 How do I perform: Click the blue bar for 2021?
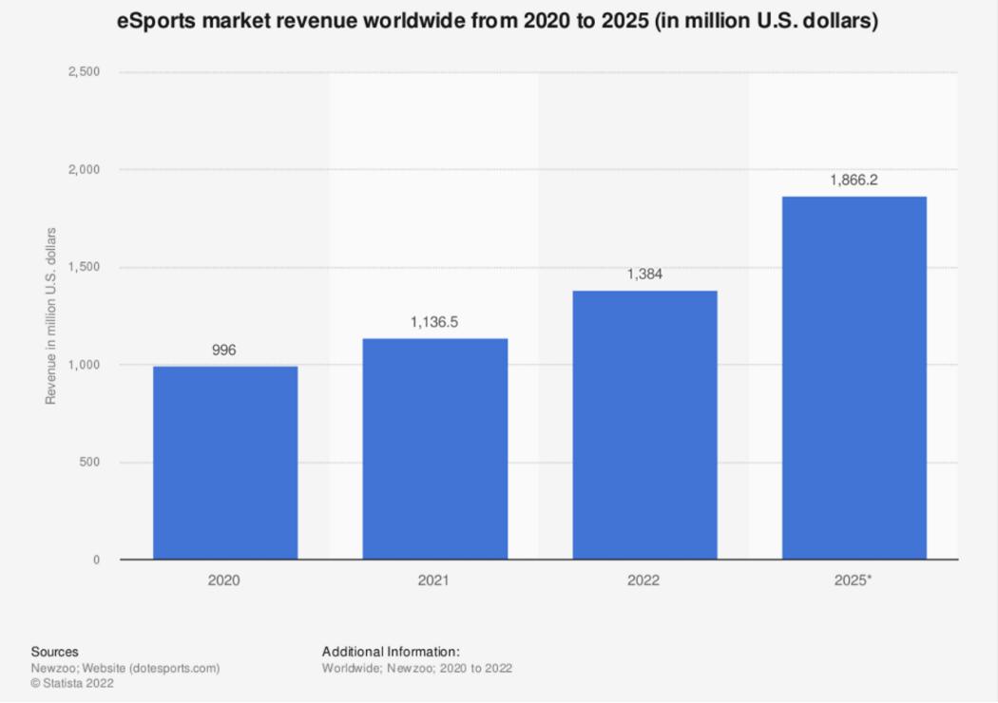point(434,448)
